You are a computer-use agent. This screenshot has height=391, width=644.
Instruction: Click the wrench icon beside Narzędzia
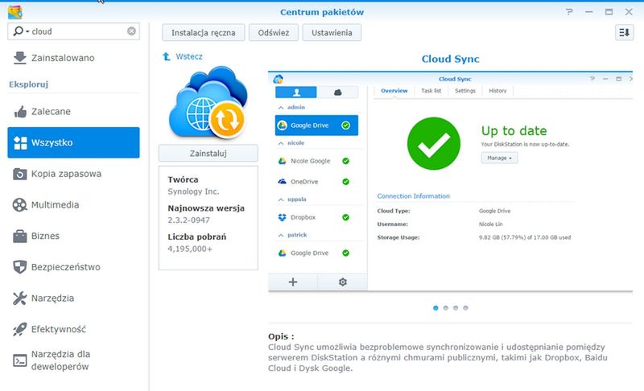point(19,298)
